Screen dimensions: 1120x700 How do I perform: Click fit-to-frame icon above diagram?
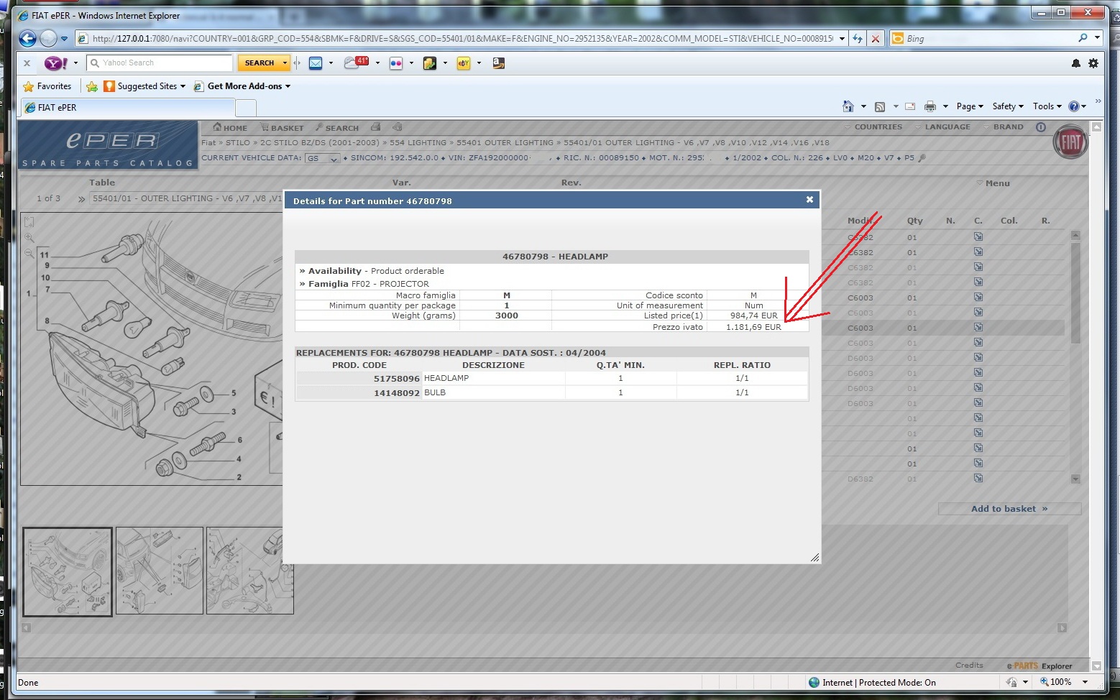[29, 222]
